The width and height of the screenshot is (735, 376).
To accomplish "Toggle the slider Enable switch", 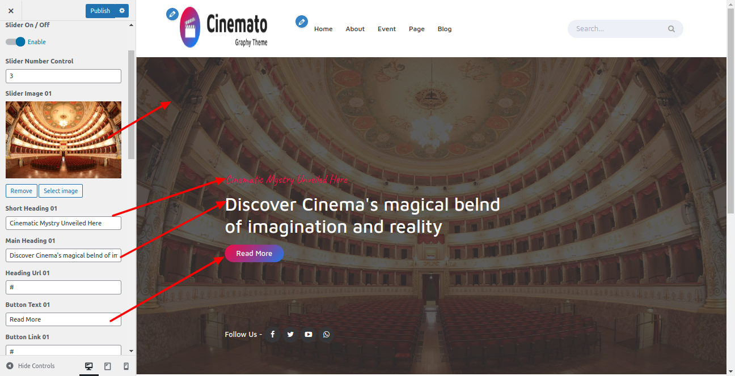I will click(15, 42).
